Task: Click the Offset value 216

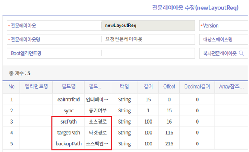Action: 169,144
